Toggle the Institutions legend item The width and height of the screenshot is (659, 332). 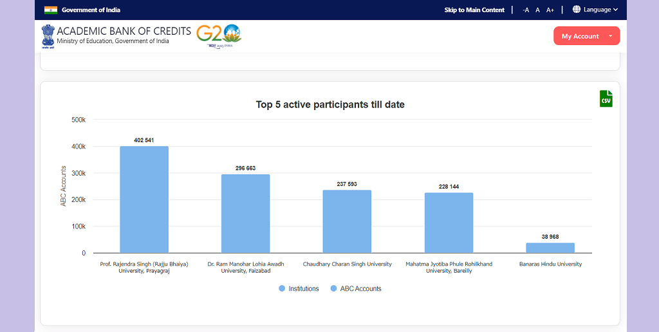coord(299,289)
